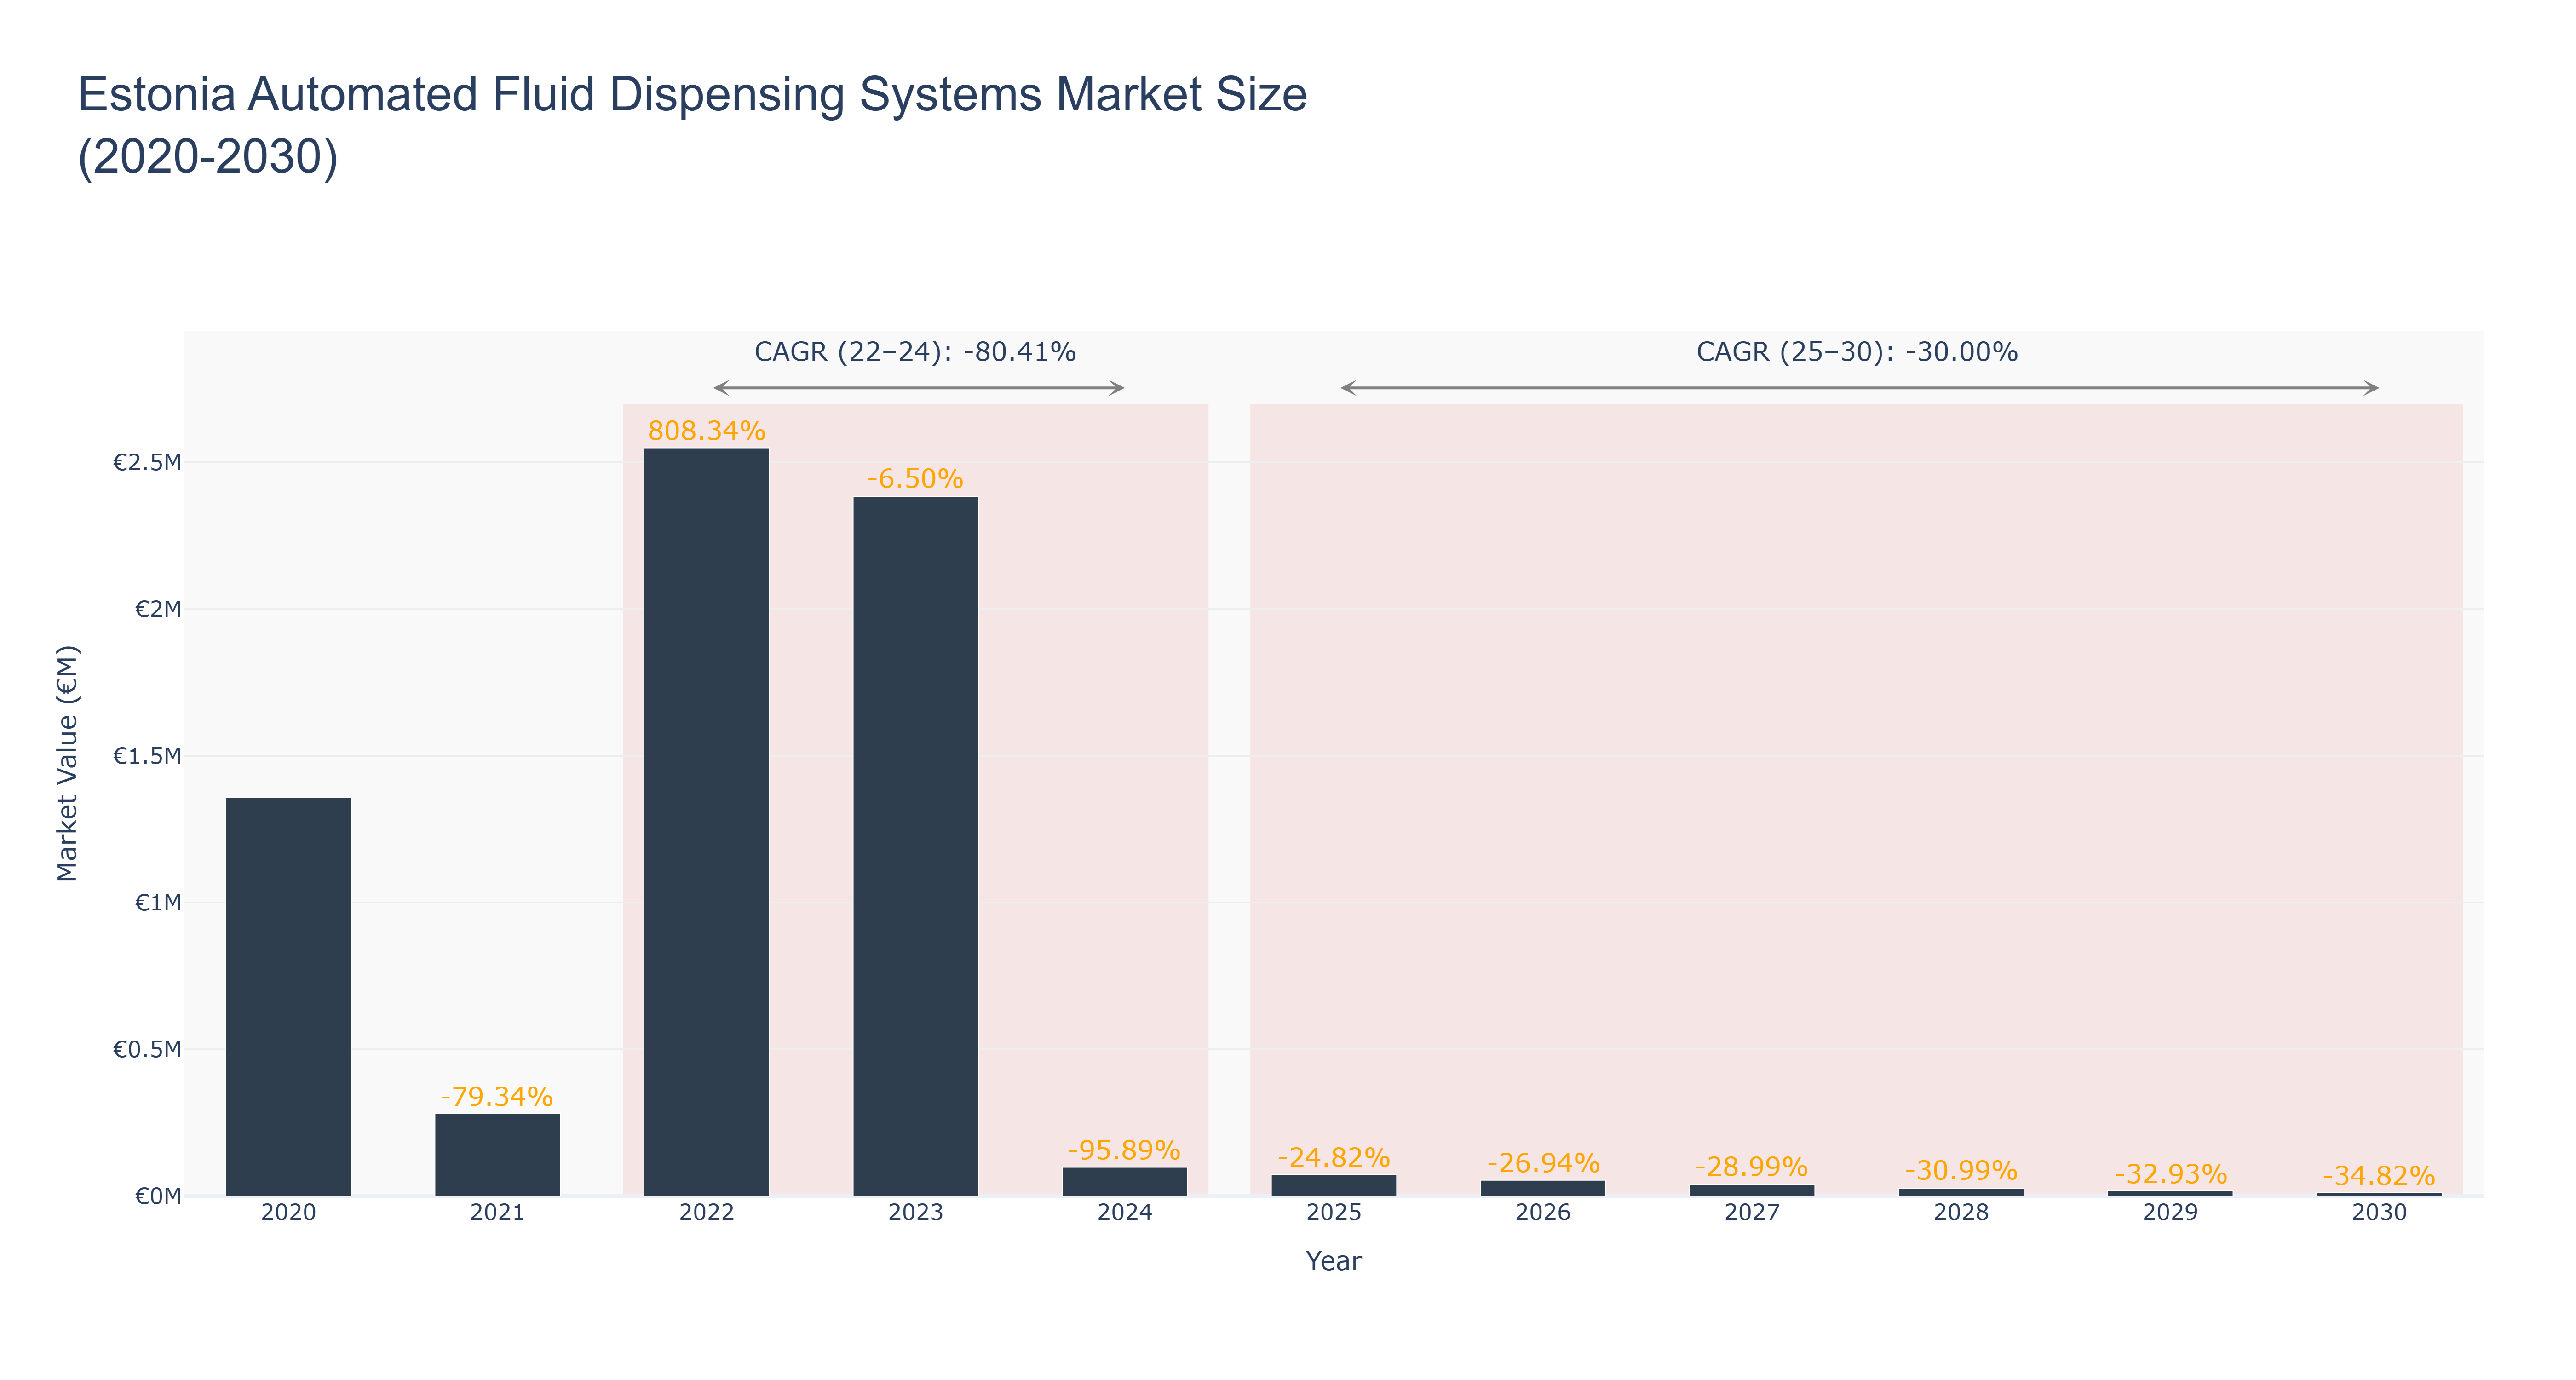Click the 2020 market value bar
Screen dimensions: 2576x1380
click(288, 996)
